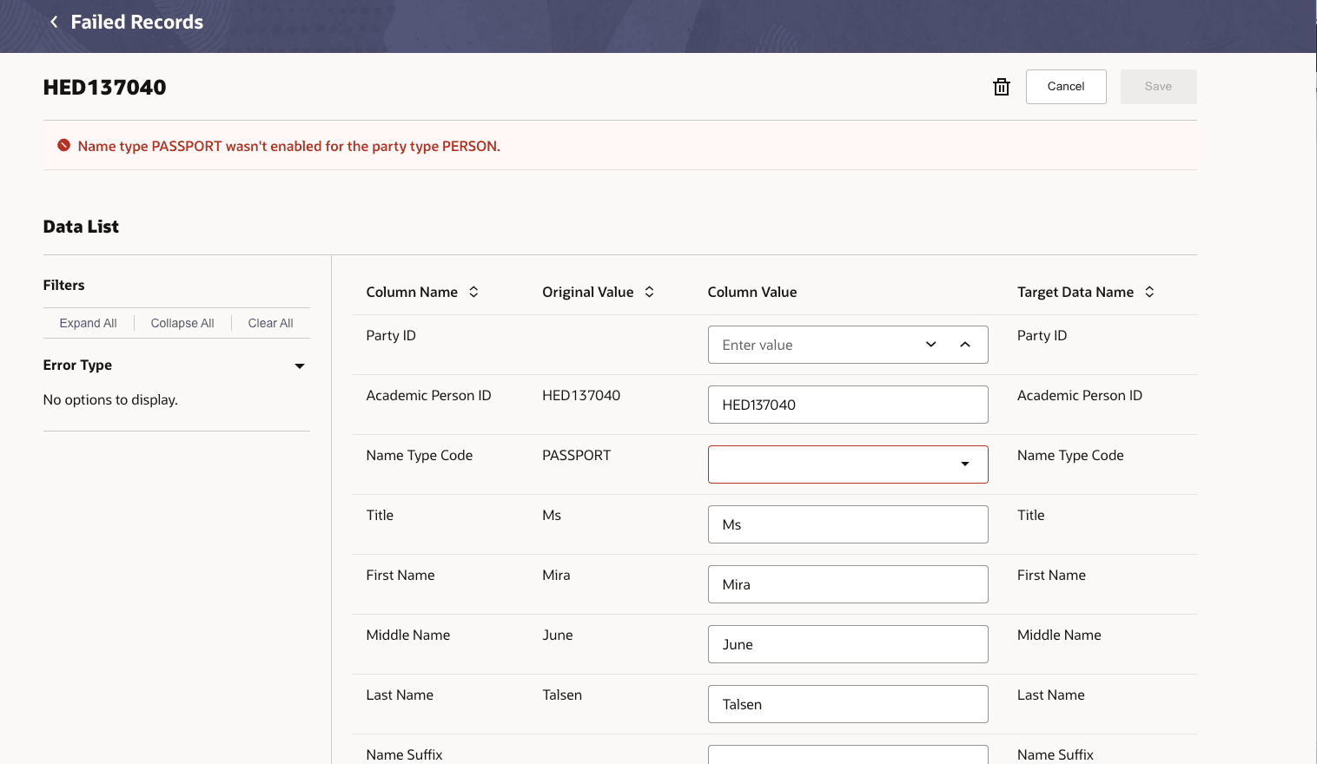Click the HED137040 record heading
Viewport: 1317px width, 764px height.
(x=104, y=87)
